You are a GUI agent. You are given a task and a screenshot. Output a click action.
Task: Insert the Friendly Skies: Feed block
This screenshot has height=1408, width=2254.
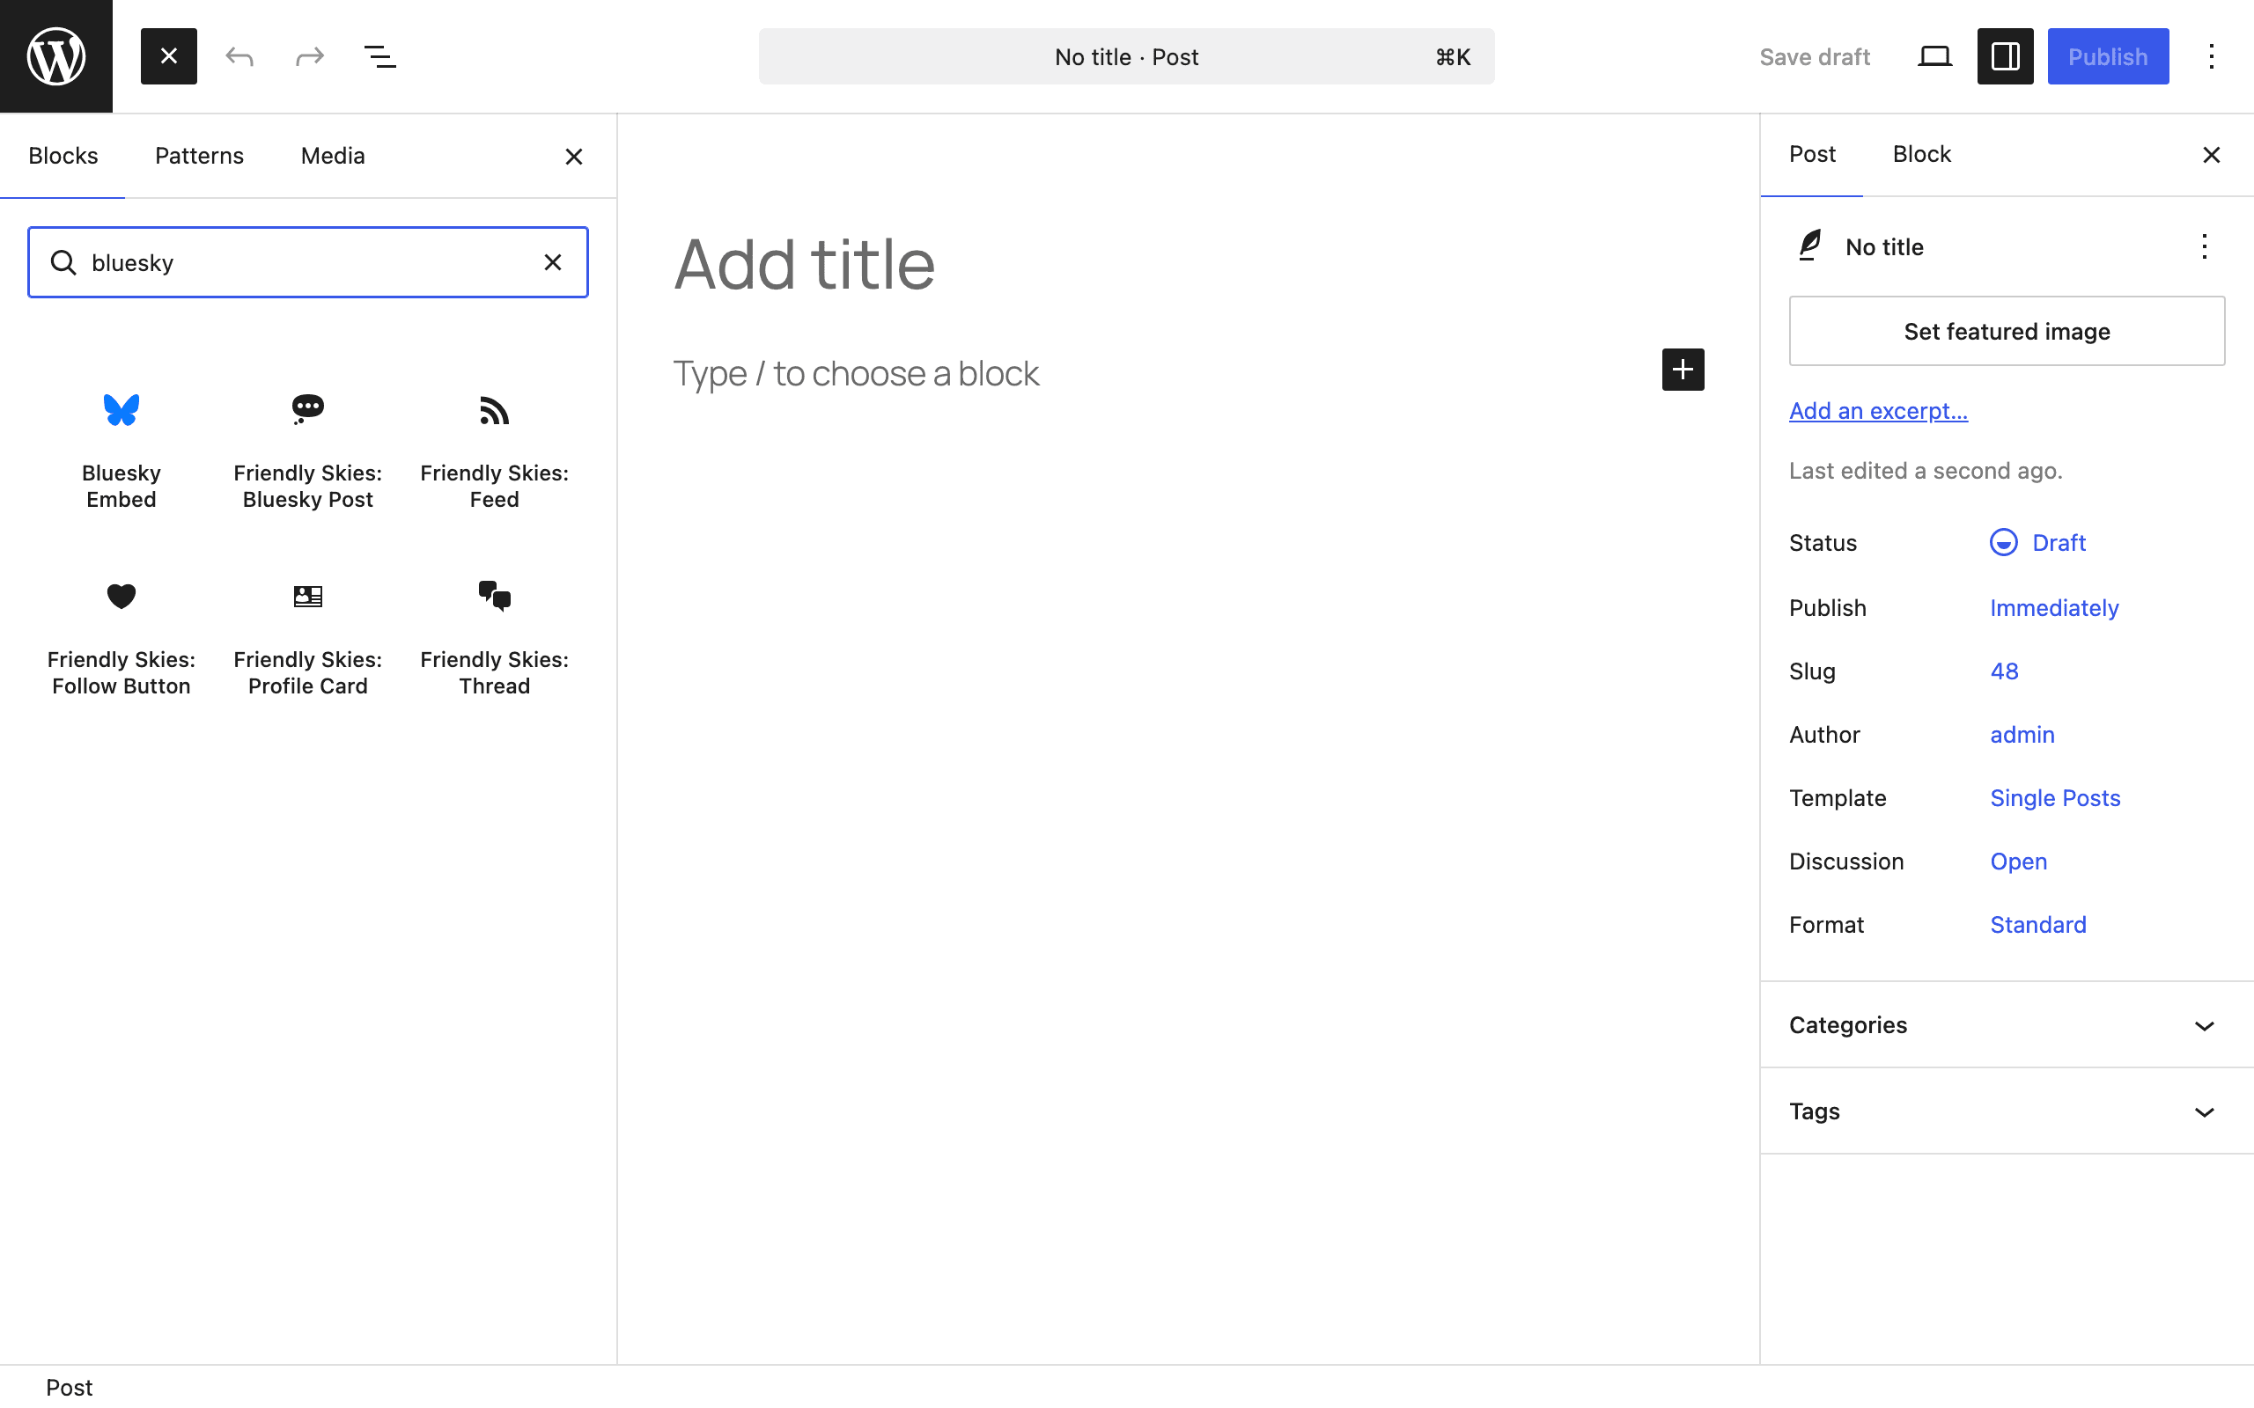tap(495, 451)
